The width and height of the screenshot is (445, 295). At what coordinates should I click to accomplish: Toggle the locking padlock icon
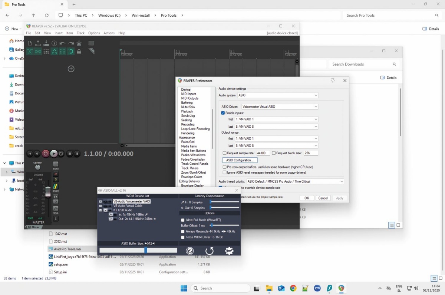click(79, 51)
